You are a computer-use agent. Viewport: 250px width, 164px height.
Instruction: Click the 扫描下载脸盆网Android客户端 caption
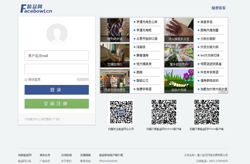pyautogui.click(x=164, y=129)
